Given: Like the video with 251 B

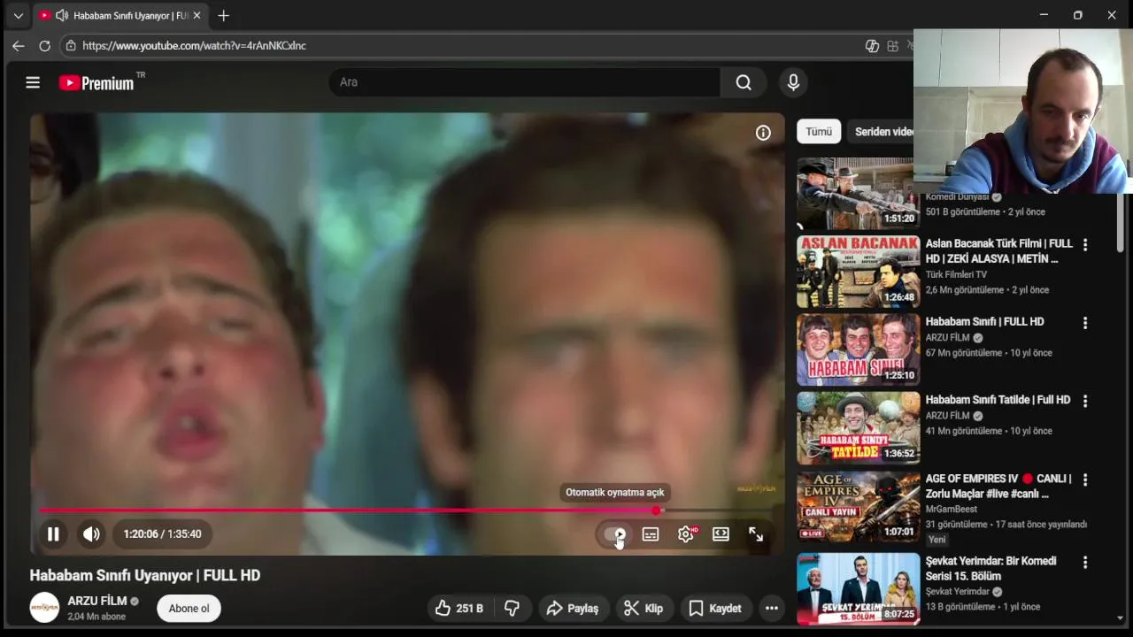Looking at the screenshot, I should (x=459, y=609).
